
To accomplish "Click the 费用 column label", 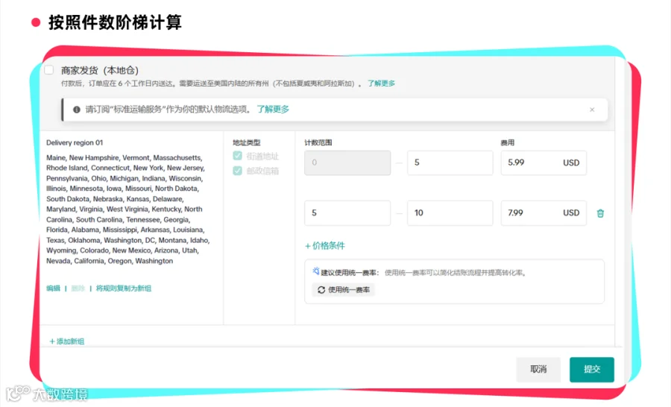I will click(508, 142).
